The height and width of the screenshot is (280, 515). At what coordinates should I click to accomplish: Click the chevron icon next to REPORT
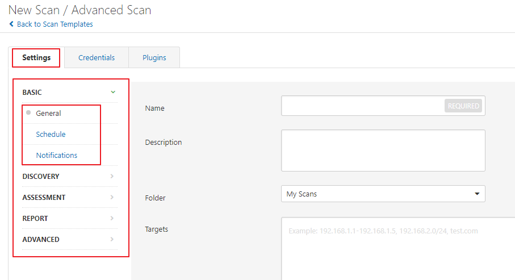(112, 218)
